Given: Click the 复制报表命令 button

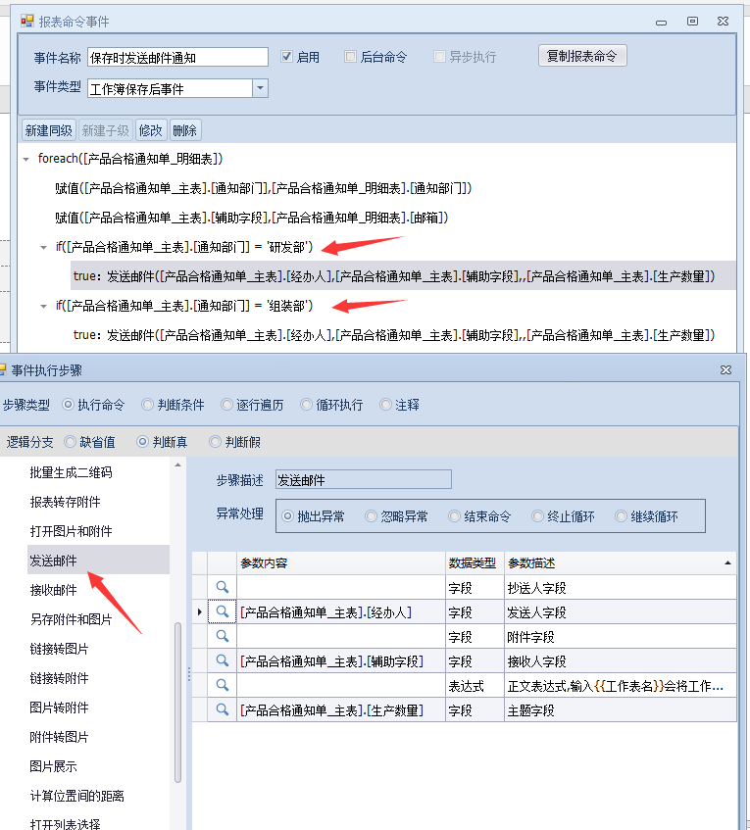Looking at the screenshot, I should coord(582,56).
